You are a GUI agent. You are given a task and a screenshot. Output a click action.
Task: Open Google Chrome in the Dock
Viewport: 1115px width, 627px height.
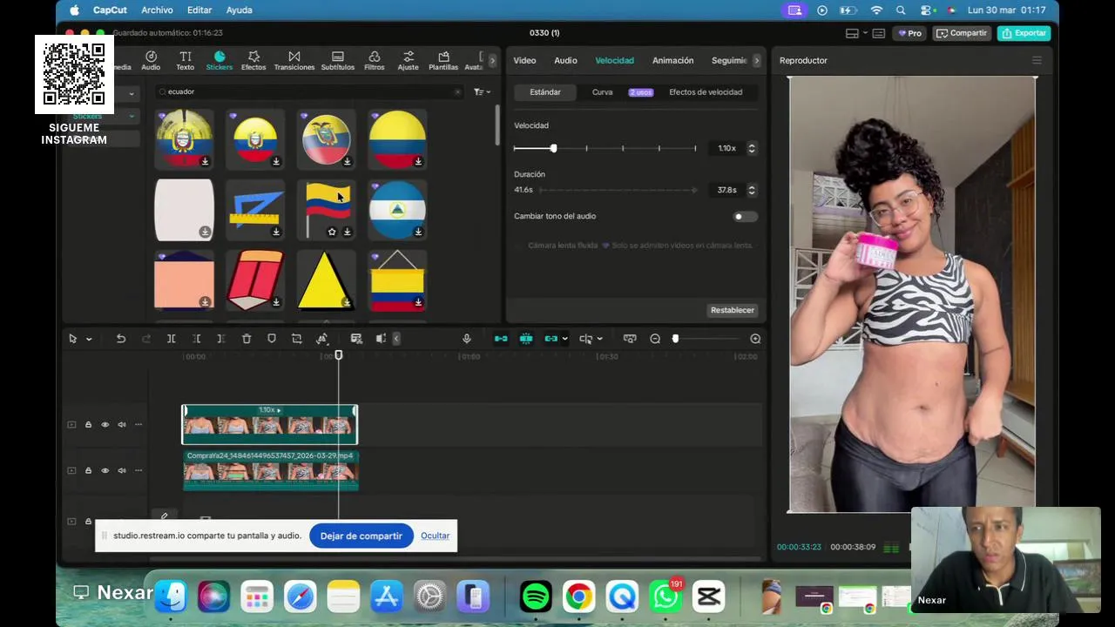click(x=578, y=597)
